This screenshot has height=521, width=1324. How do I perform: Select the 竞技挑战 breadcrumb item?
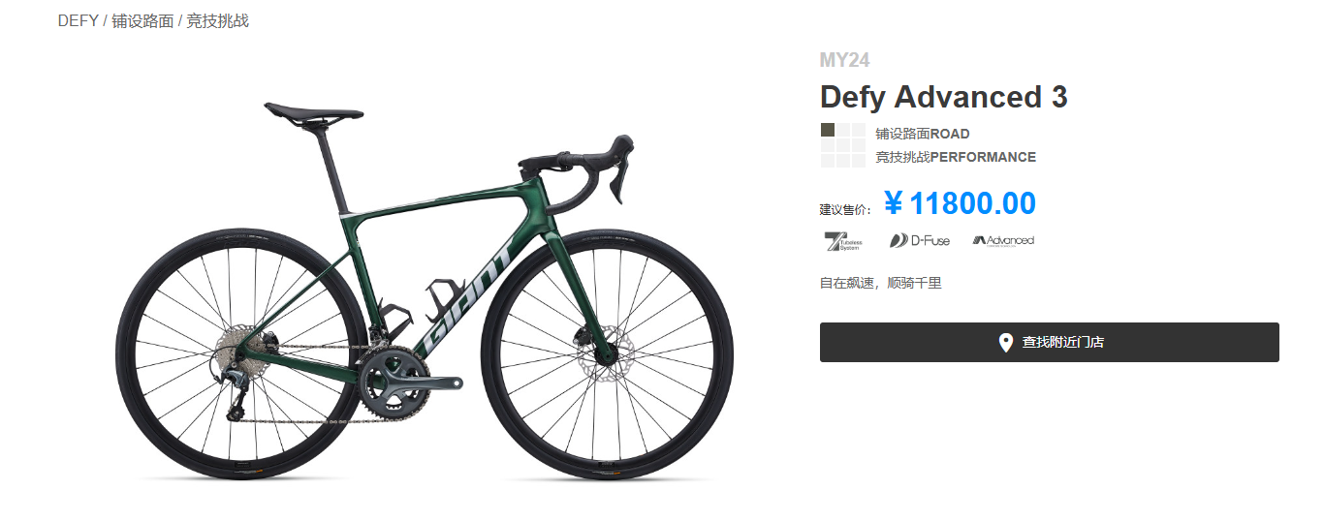pyautogui.click(x=217, y=21)
